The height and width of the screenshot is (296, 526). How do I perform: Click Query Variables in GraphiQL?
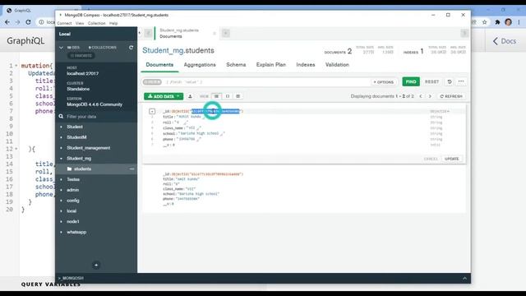point(51,284)
